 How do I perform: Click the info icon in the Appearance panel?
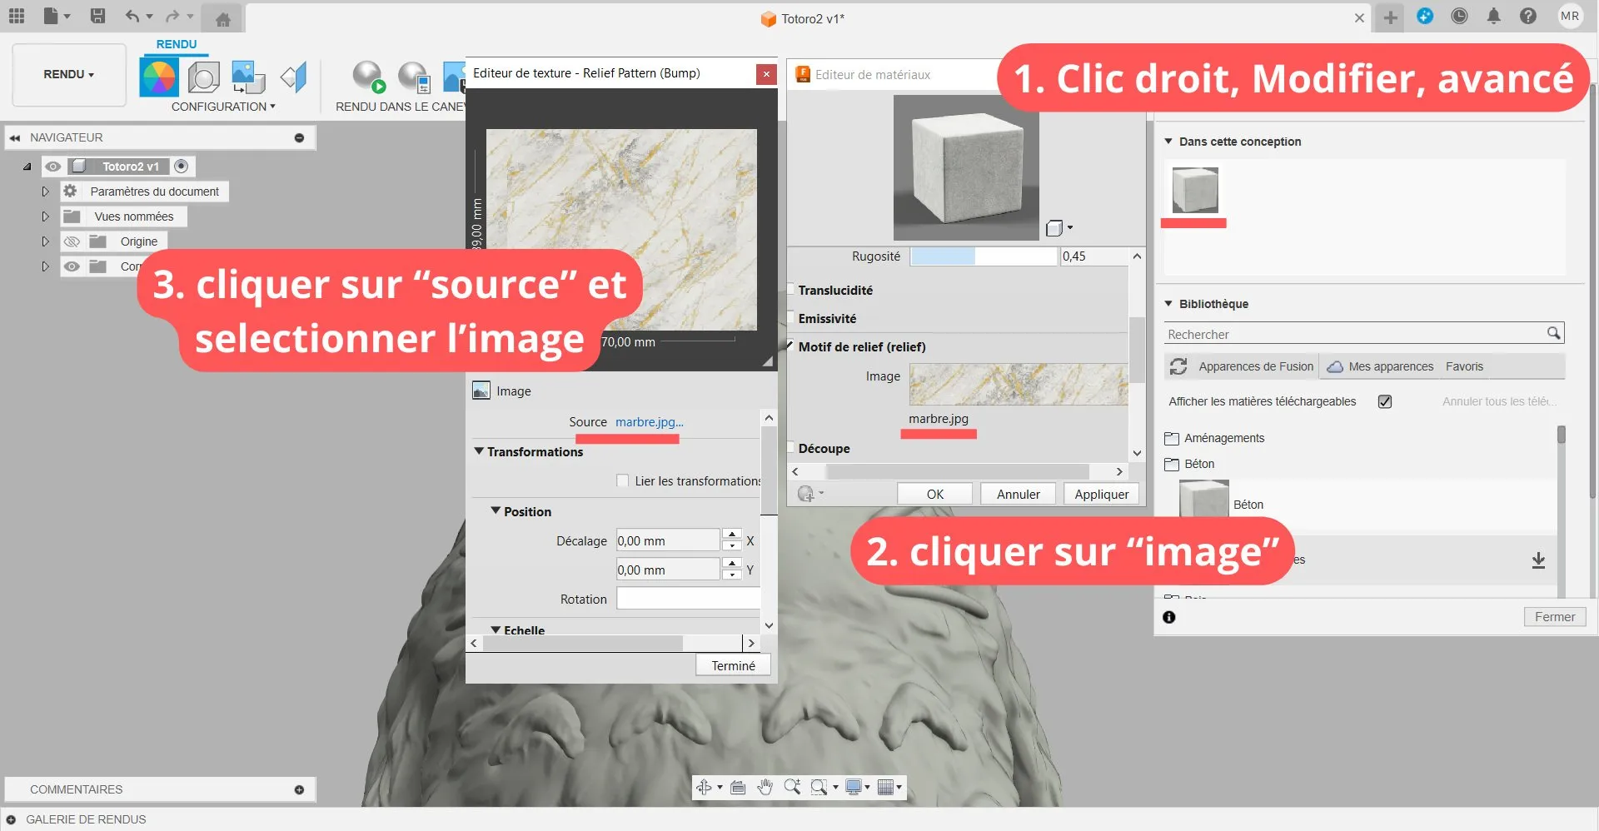pos(1169,617)
